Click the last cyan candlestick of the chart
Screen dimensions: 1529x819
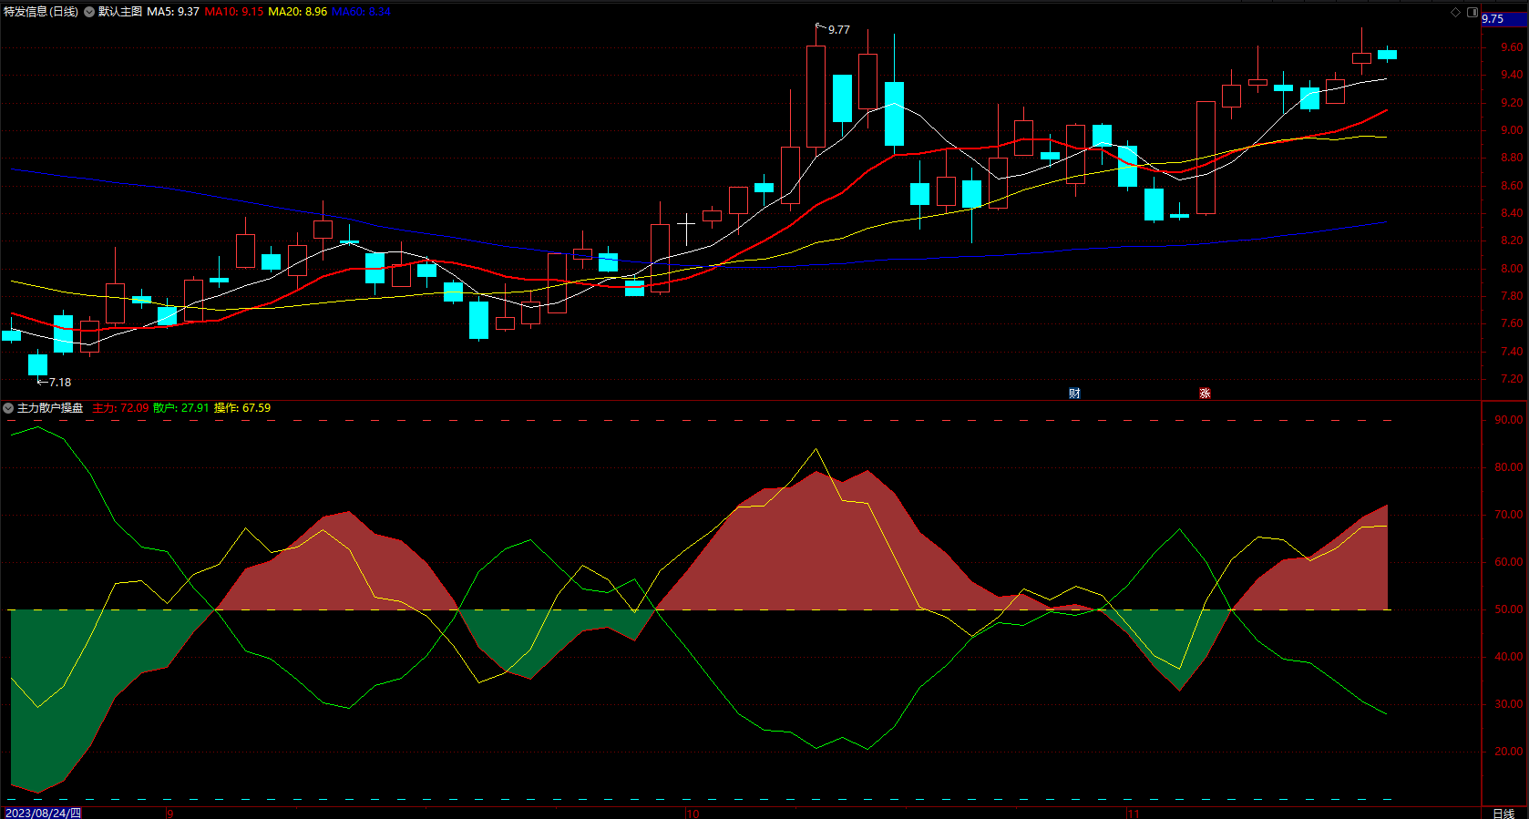coord(1387,54)
